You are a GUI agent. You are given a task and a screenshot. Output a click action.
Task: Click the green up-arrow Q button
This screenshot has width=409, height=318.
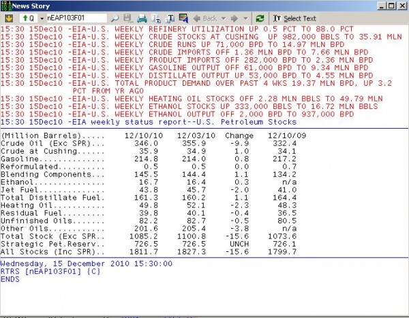(29, 18)
